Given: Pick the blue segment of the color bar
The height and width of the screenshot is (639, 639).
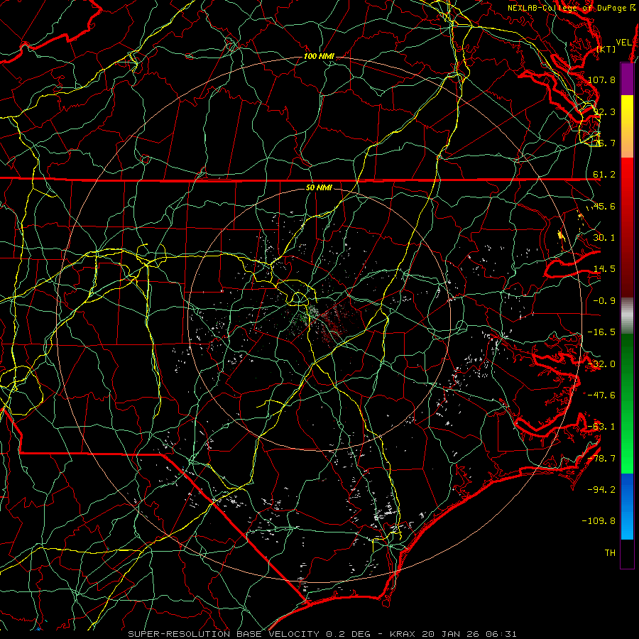Looking at the screenshot, I should pyautogui.click(x=627, y=506).
